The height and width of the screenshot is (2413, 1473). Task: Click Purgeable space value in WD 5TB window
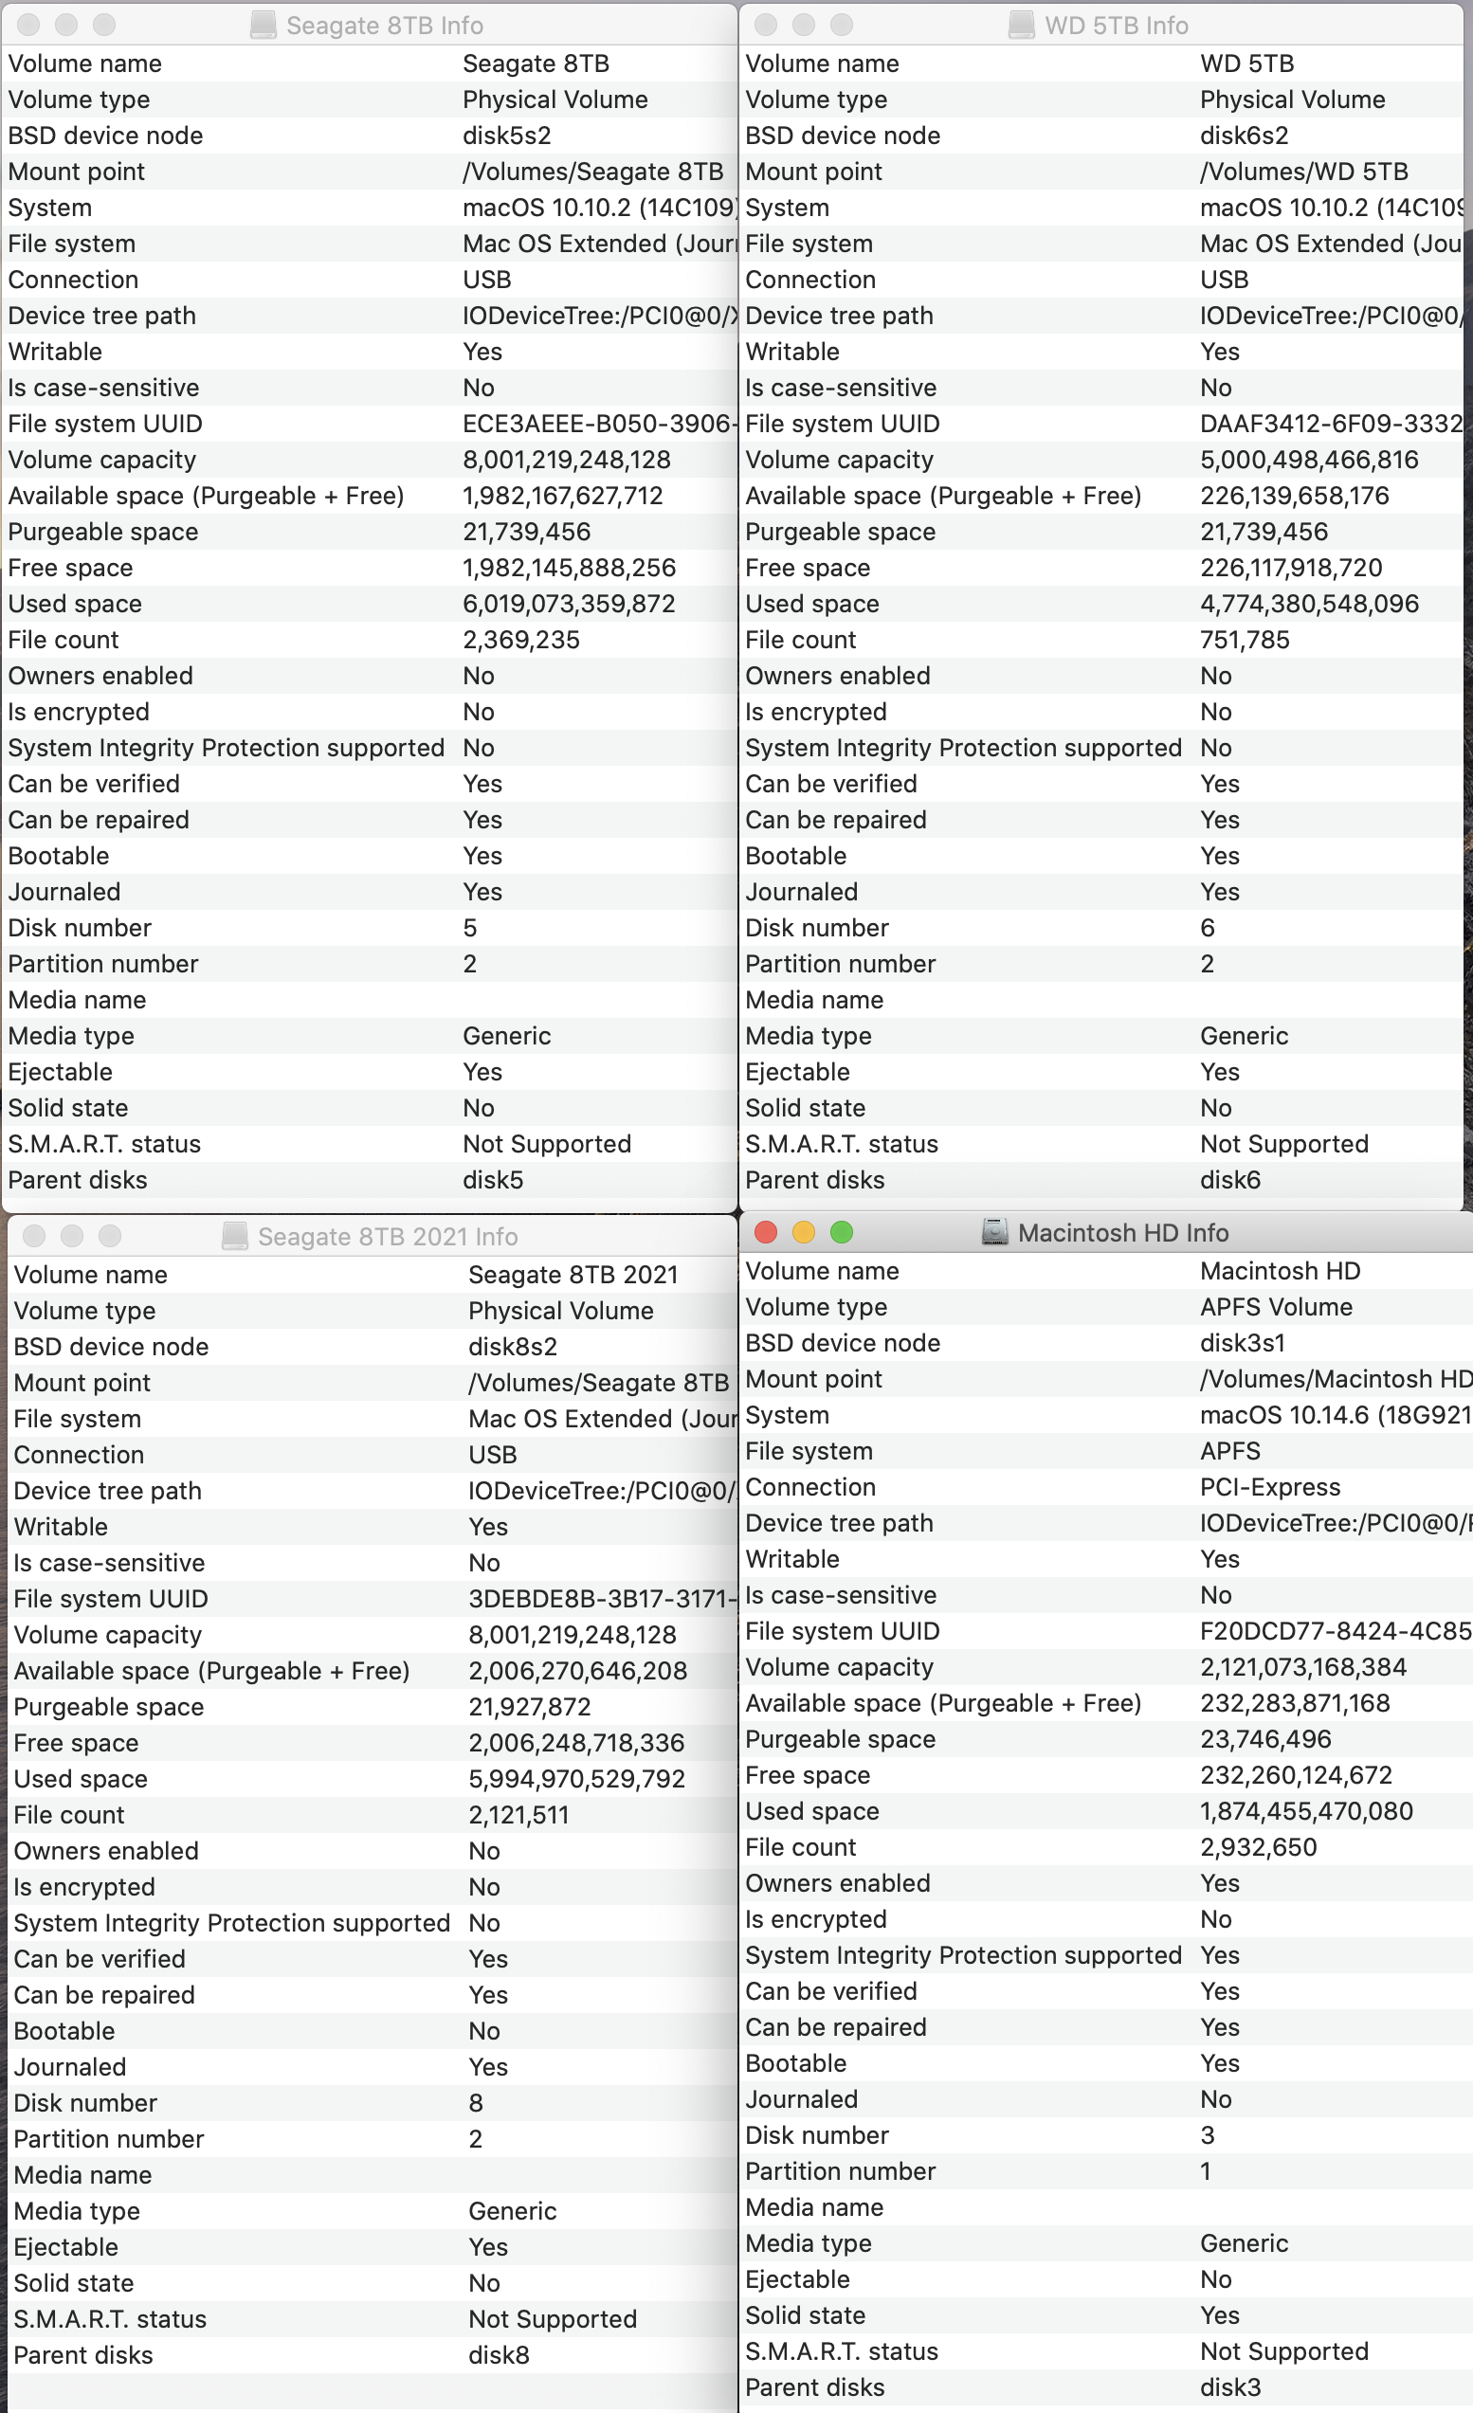[1264, 532]
